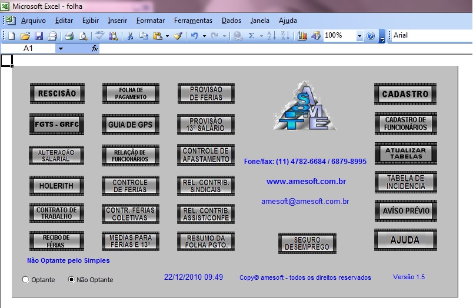
Task: Select the Format Painter brush icon
Action: pyautogui.click(x=178, y=36)
